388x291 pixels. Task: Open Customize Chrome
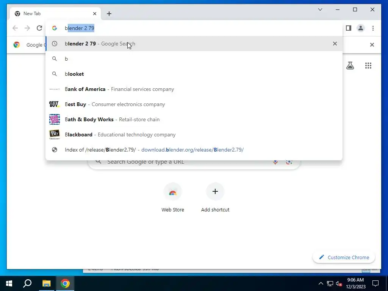click(344, 257)
